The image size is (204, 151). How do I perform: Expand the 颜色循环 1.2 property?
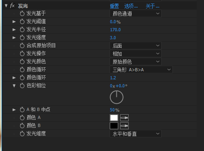[14, 78]
